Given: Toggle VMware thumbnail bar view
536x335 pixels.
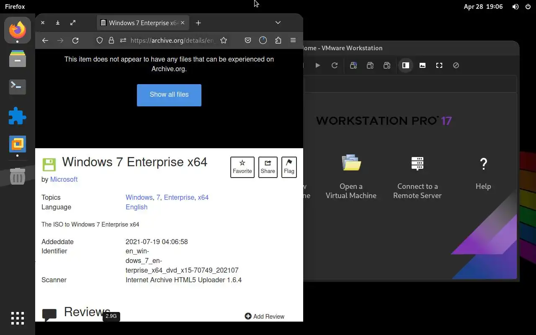Looking at the screenshot, I should pyautogui.click(x=423, y=65).
